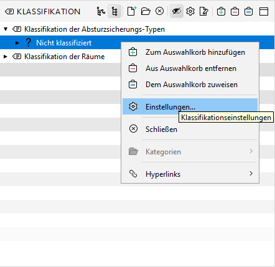
Task: Click the edit-document pencil toolbar icon
Action: [x=204, y=11]
